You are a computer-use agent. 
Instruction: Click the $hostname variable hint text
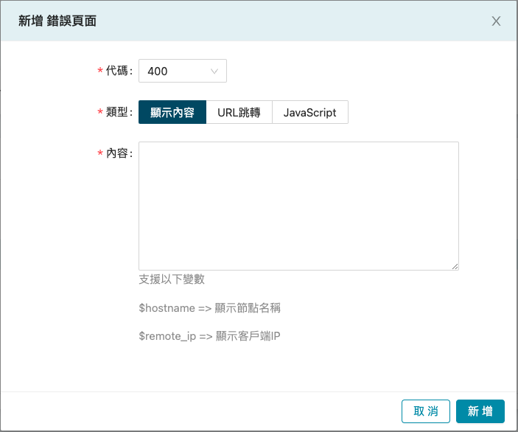pyautogui.click(x=210, y=308)
